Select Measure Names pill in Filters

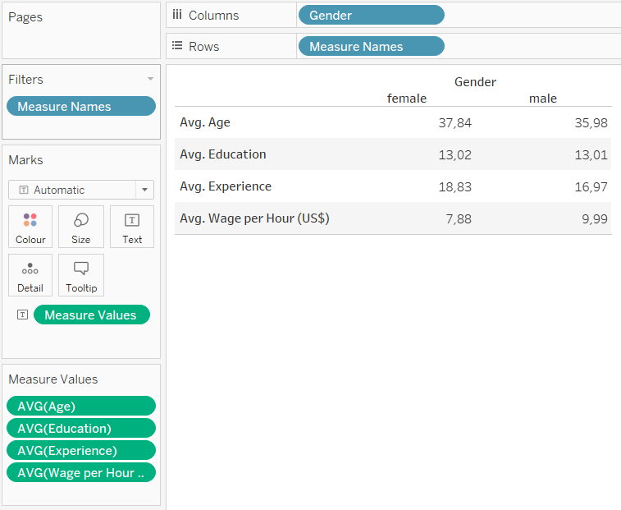pos(81,106)
